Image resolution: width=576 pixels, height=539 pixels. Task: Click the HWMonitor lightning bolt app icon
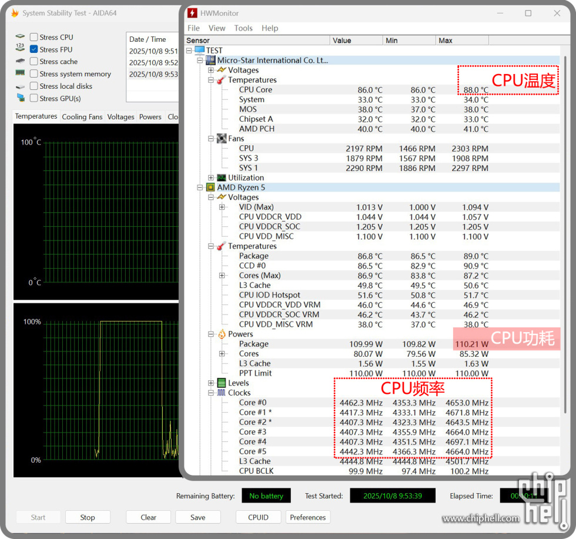(x=192, y=13)
